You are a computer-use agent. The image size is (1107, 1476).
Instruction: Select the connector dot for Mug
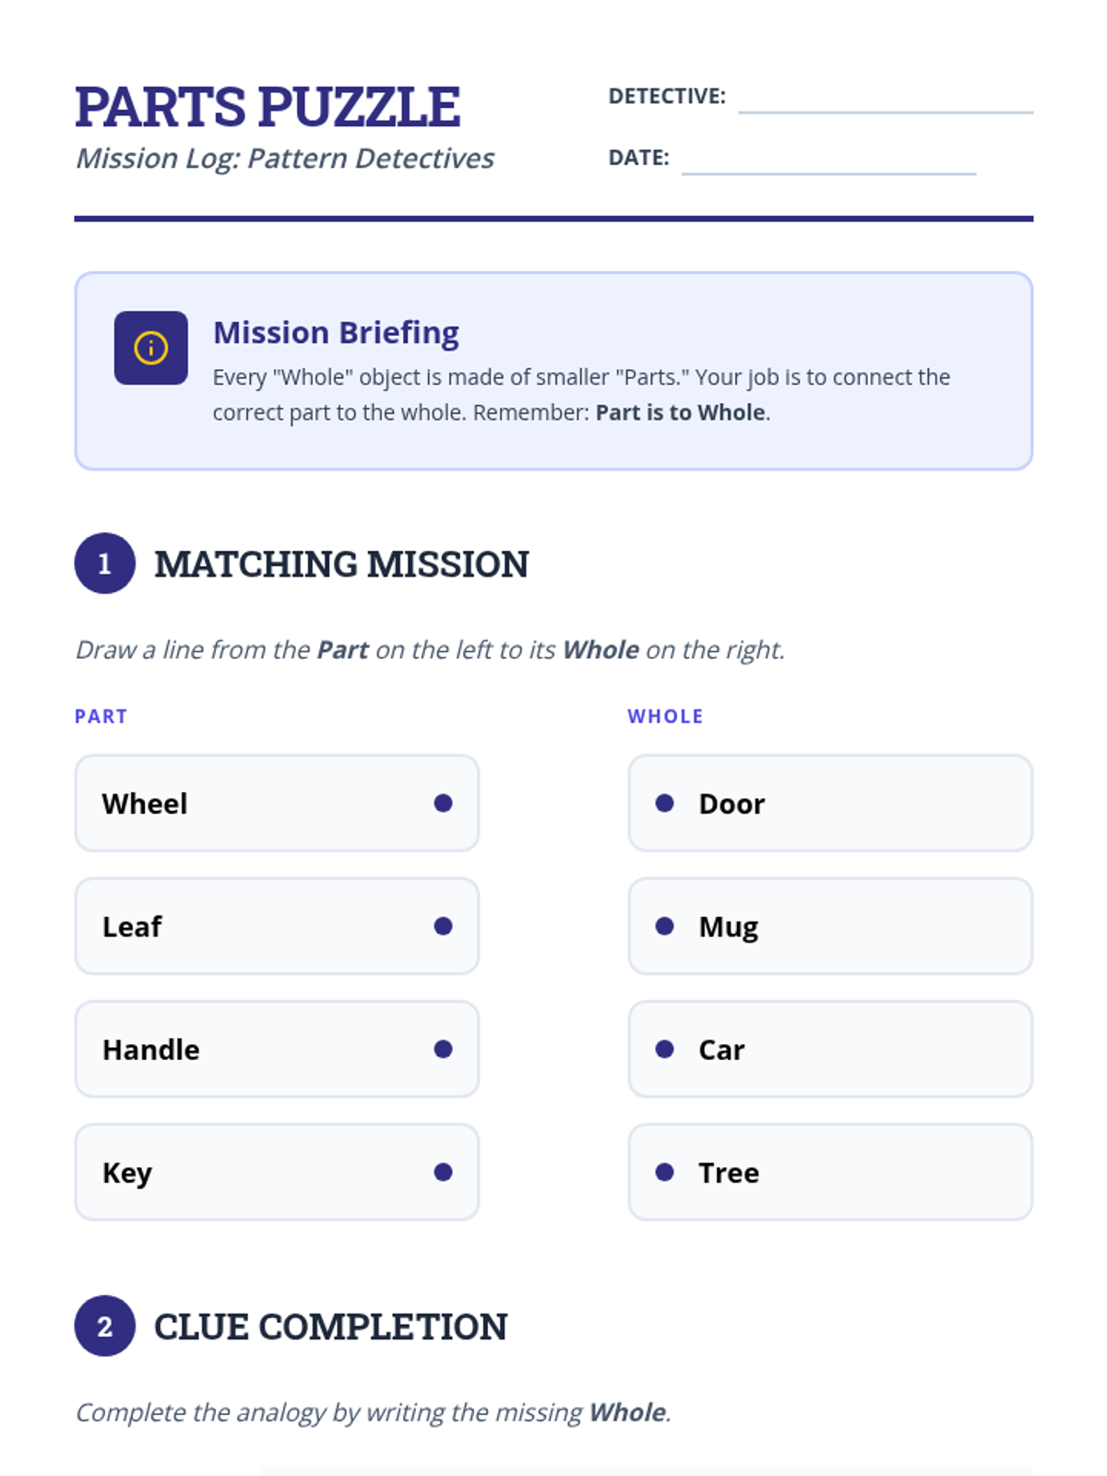(x=664, y=926)
